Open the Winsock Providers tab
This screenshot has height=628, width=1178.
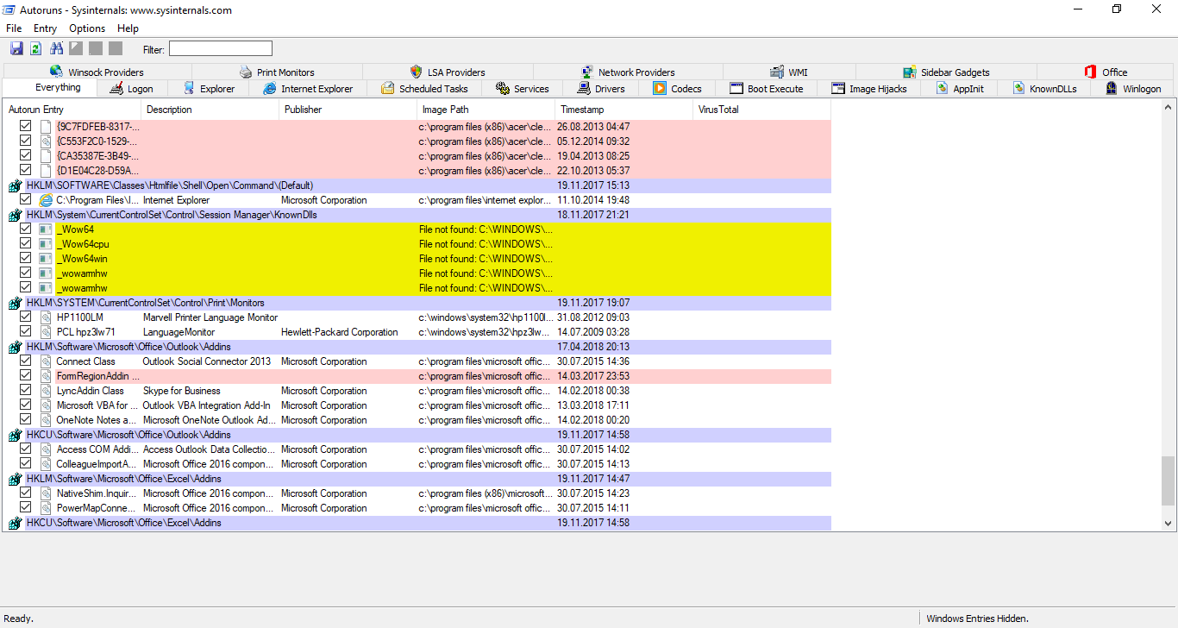tap(97, 72)
